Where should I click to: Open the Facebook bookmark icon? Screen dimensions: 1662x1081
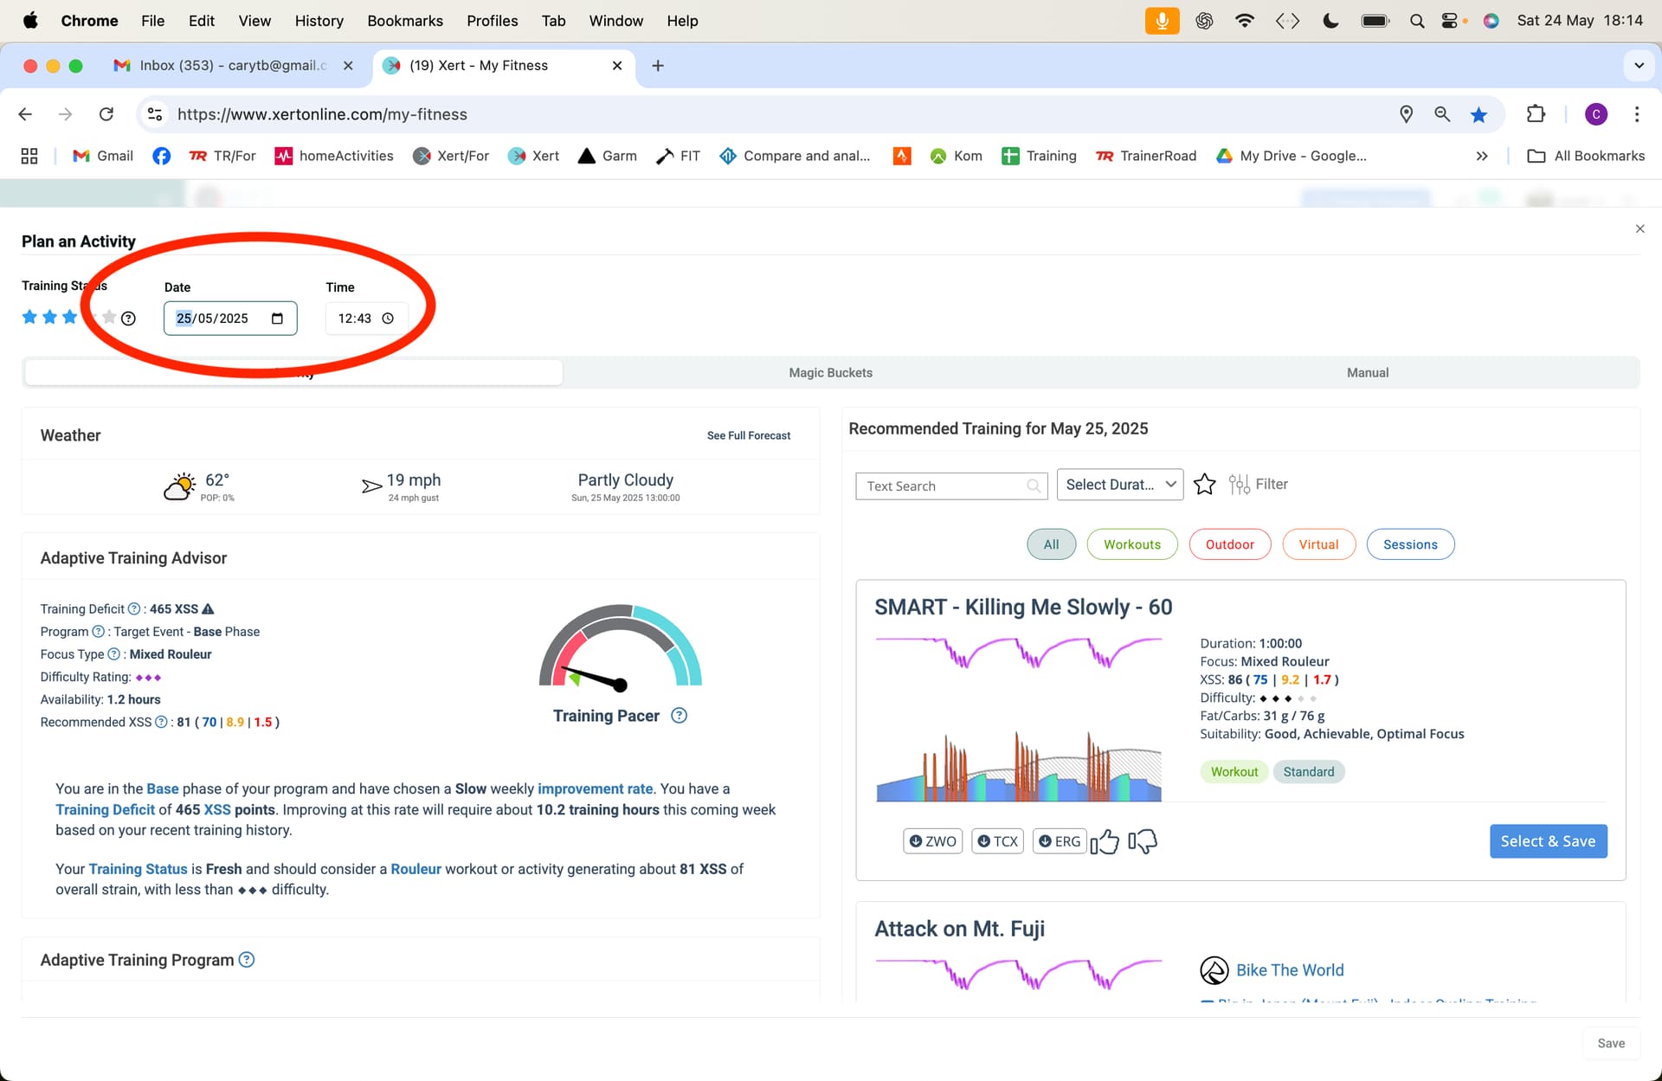pyautogui.click(x=161, y=156)
